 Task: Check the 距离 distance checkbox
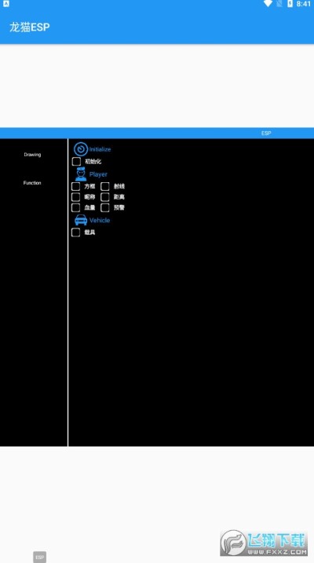(x=104, y=197)
